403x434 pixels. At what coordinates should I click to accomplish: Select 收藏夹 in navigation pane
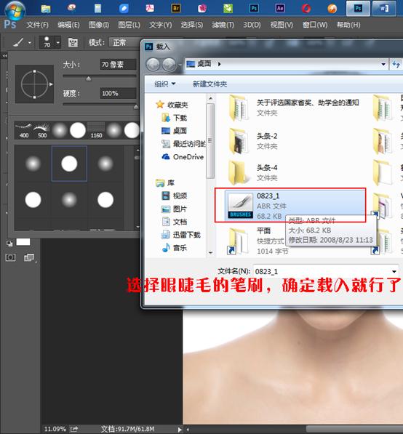[172, 105]
